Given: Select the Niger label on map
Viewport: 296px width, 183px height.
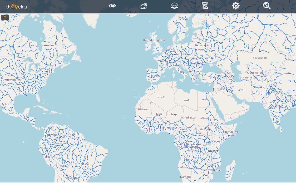Looking at the screenshot, I should click(x=175, y=114).
